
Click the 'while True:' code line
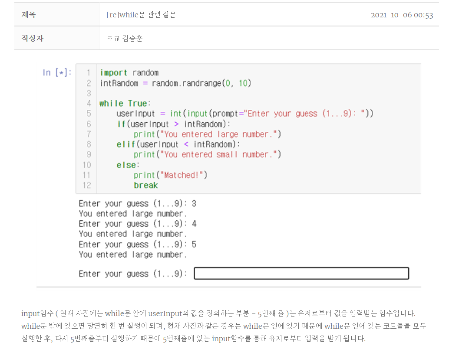point(125,103)
